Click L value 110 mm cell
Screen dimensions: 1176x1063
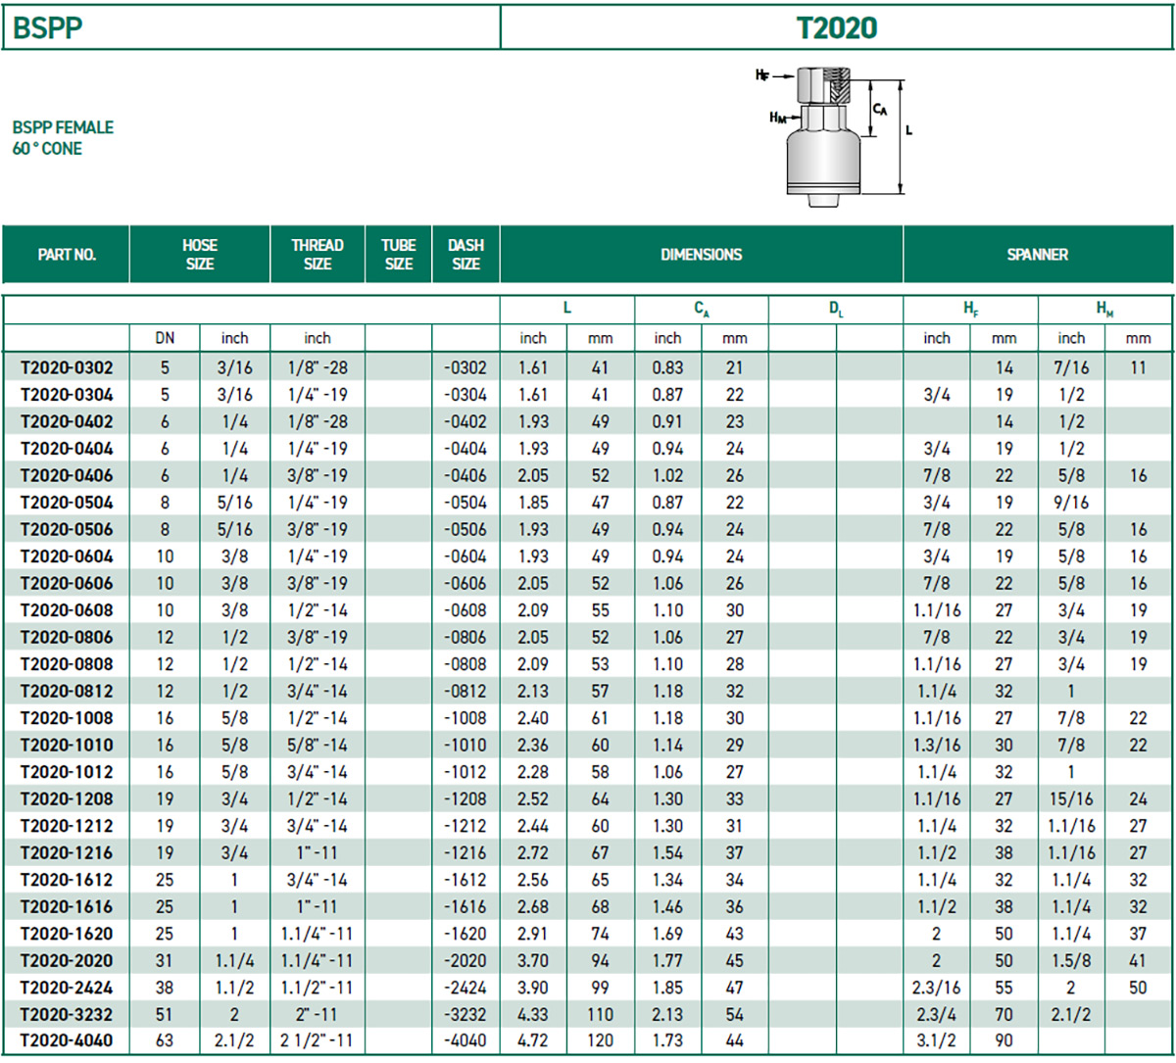600,1015
